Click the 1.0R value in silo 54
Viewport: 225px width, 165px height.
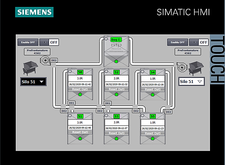pyautogui.click(x=153, y=79)
